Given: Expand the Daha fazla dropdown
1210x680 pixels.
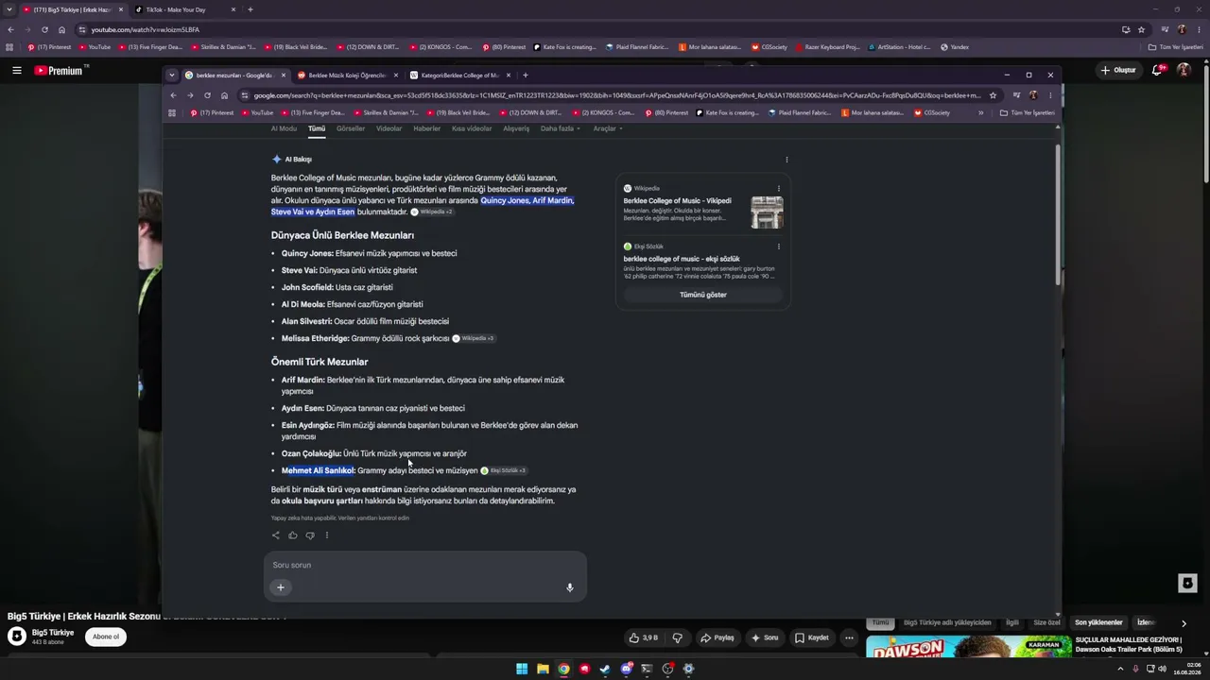Looking at the screenshot, I should tap(561, 128).
